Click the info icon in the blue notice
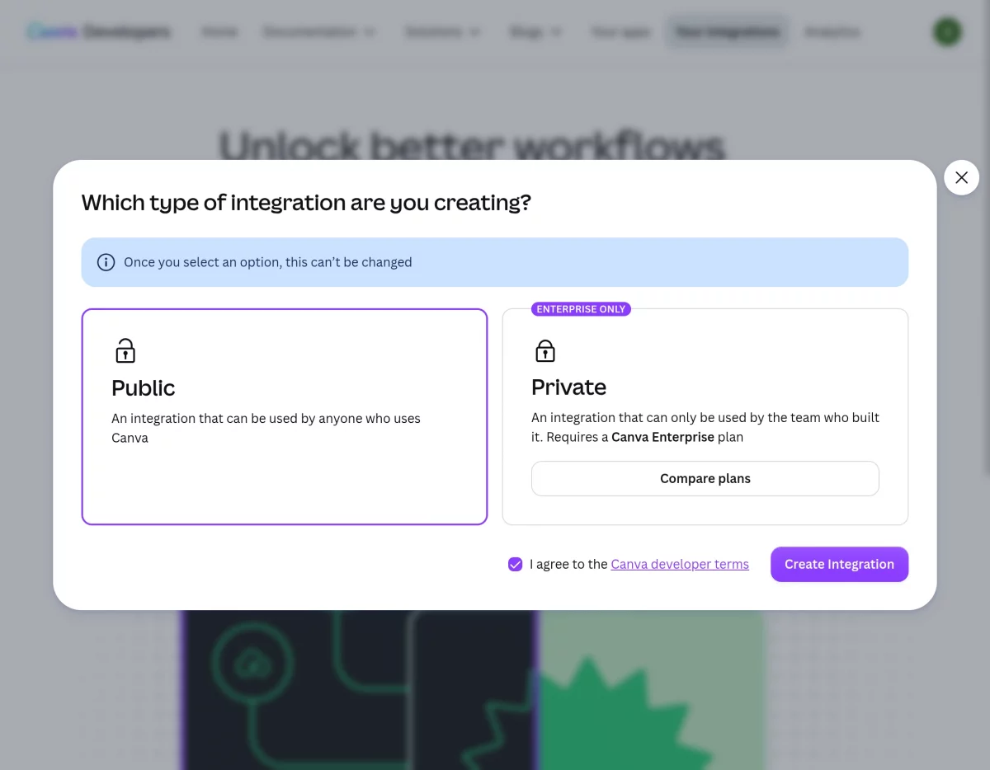 pos(106,262)
